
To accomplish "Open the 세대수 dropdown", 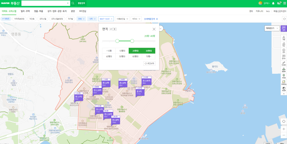I will coord(136,19).
